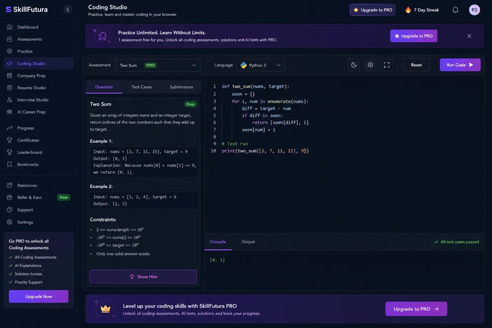Click the 'def two_sum(nums, target):' code line

[x=255, y=86]
